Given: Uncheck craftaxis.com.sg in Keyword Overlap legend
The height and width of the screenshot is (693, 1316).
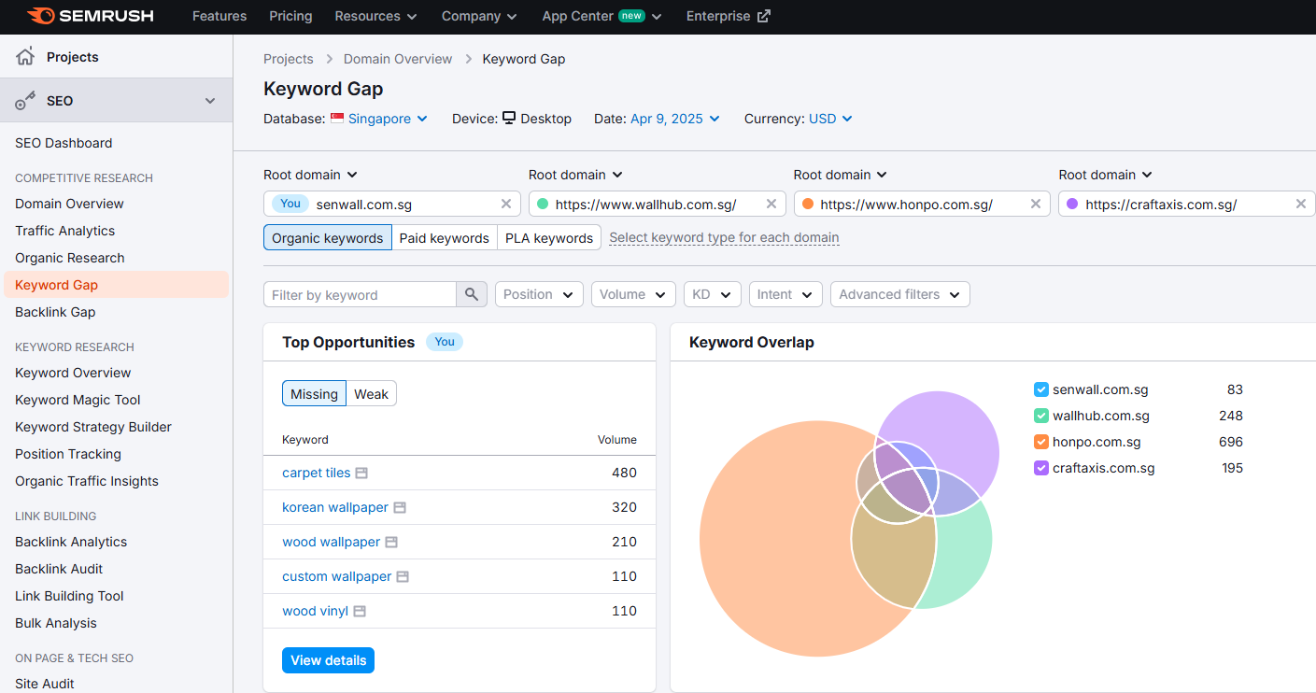Looking at the screenshot, I should [1041, 468].
